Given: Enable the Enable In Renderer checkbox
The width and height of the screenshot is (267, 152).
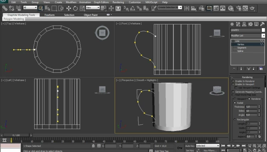Looking at the screenshot, I should 233,81.
